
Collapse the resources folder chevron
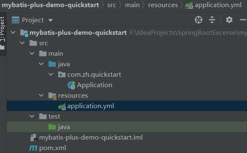click(41, 95)
